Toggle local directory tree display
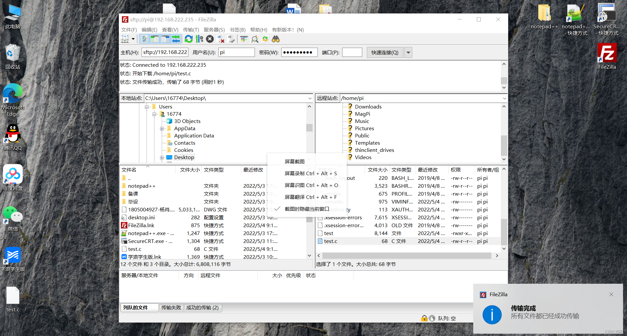627x336 pixels. (155, 39)
